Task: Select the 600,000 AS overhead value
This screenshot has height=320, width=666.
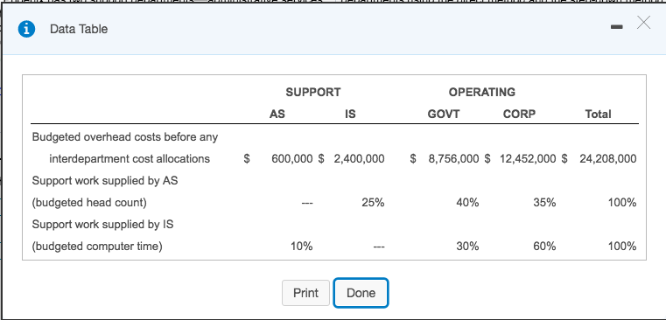Action: (x=292, y=159)
